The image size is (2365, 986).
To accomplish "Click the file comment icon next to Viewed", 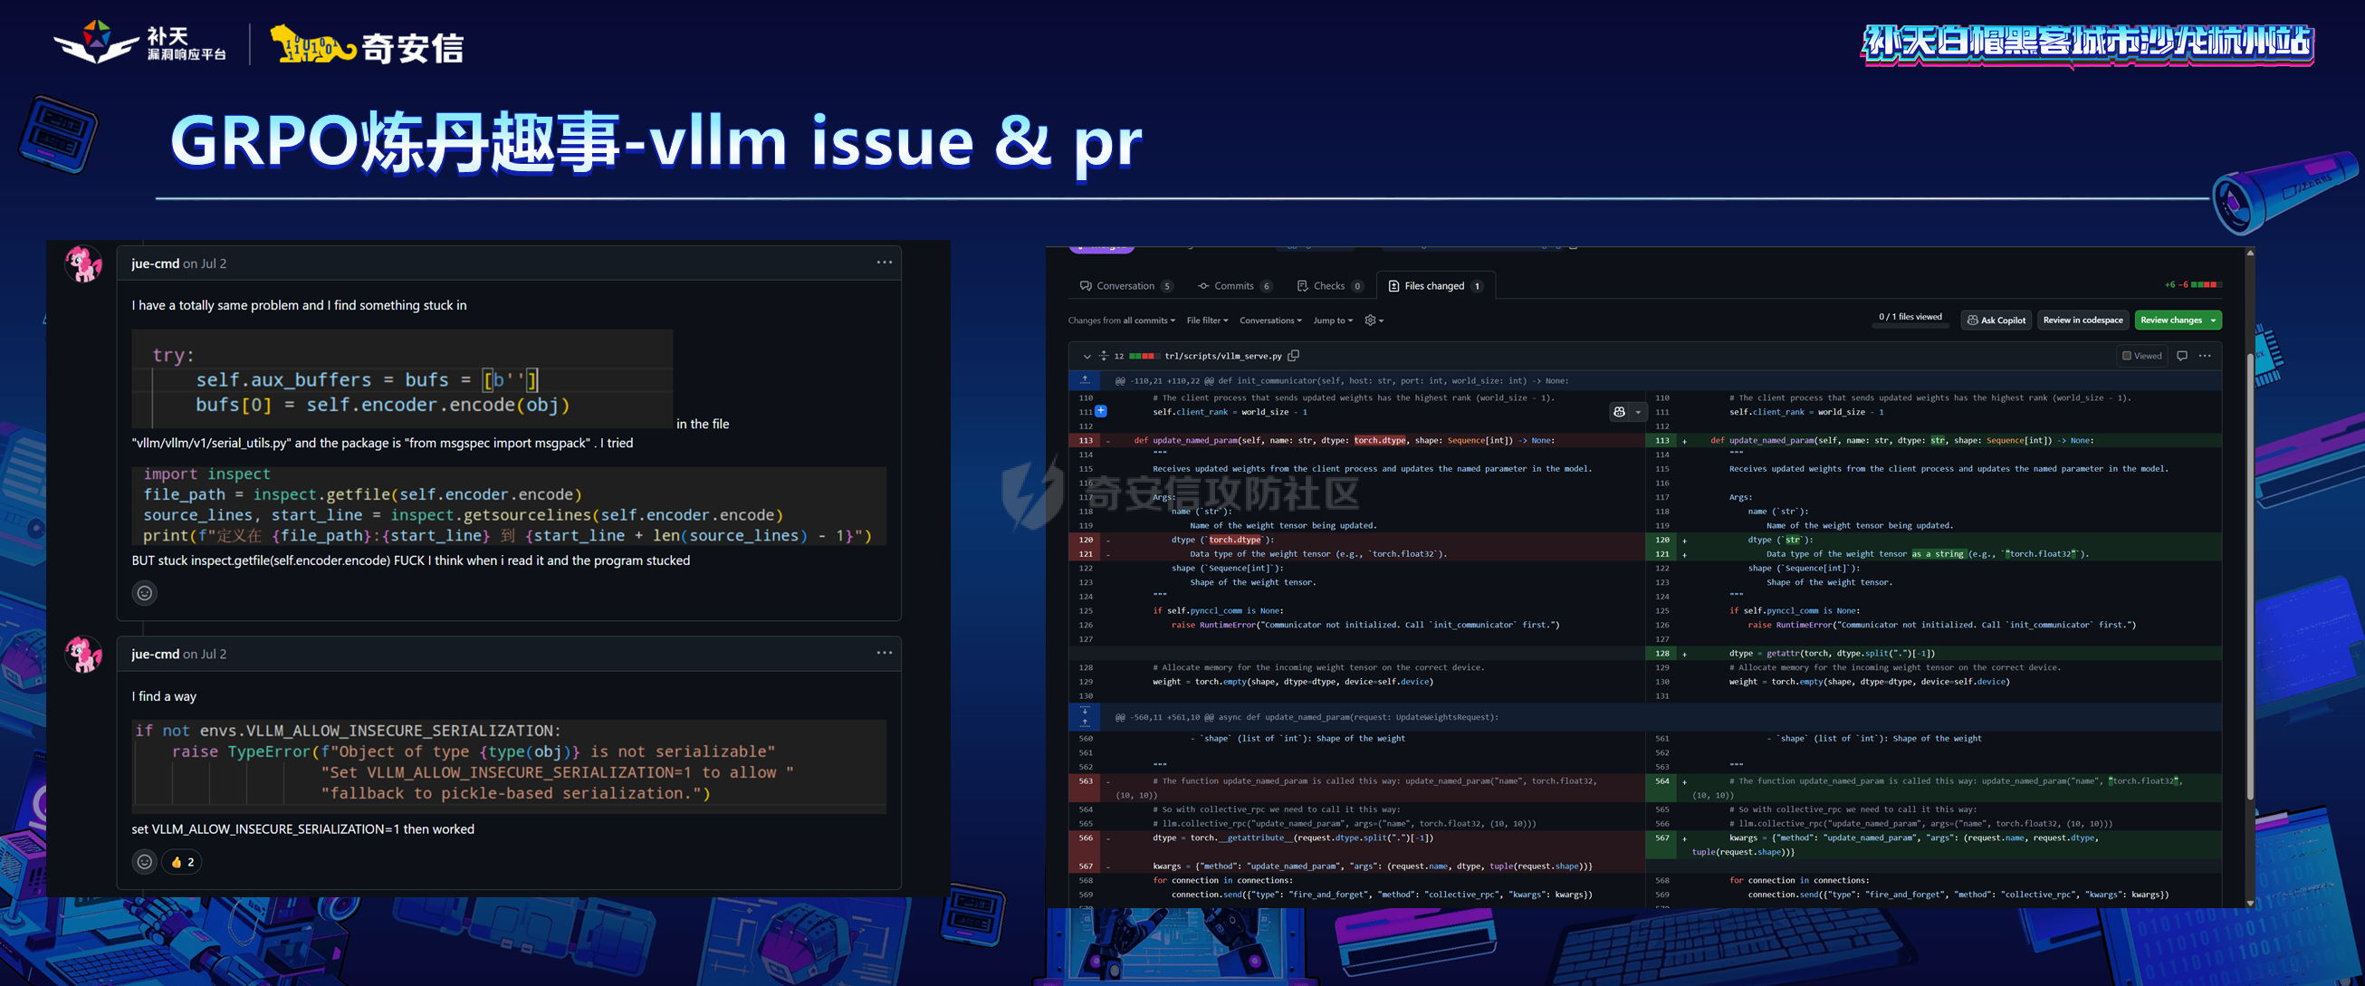I will [2181, 356].
